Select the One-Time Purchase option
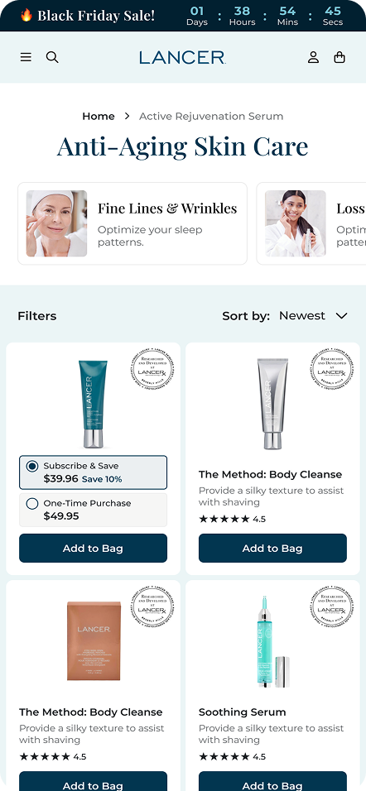Screen dimensions: 366x791 pyautogui.click(x=93, y=510)
